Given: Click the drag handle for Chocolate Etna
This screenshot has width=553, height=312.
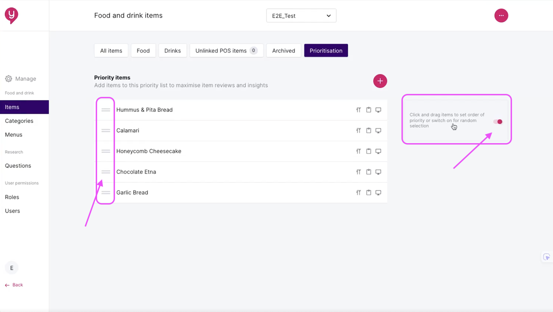Looking at the screenshot, I should click(106, 172).
